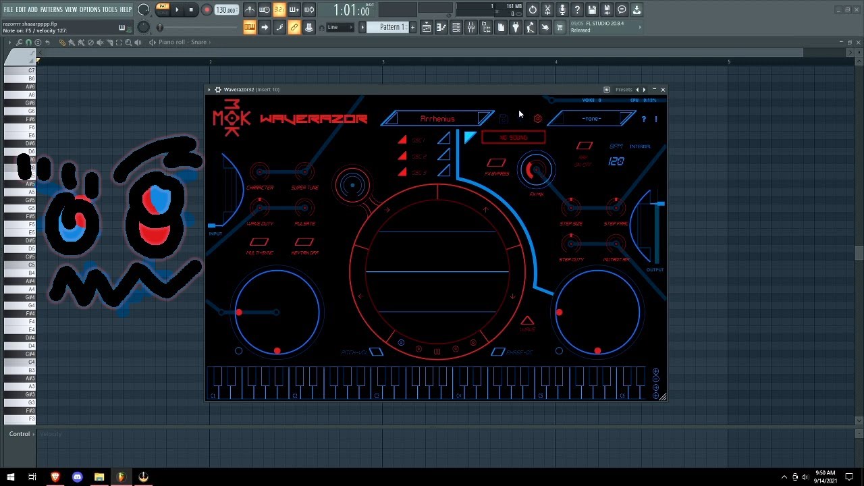Open the TOOLS menu
The height and width of the screenshot is (486, 864).
[110, 9]
